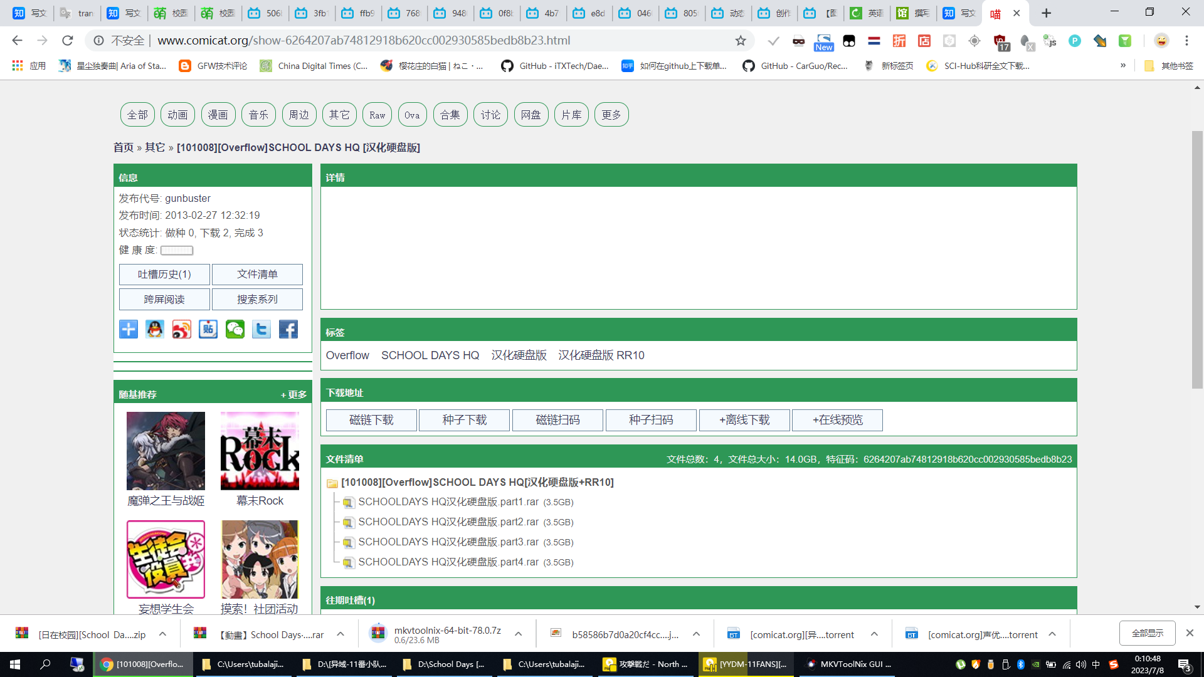Open the Overflow tag link

coord(347,355)
